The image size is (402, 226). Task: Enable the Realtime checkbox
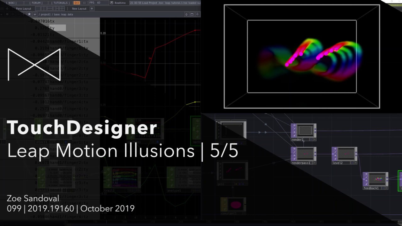point(111,3)
